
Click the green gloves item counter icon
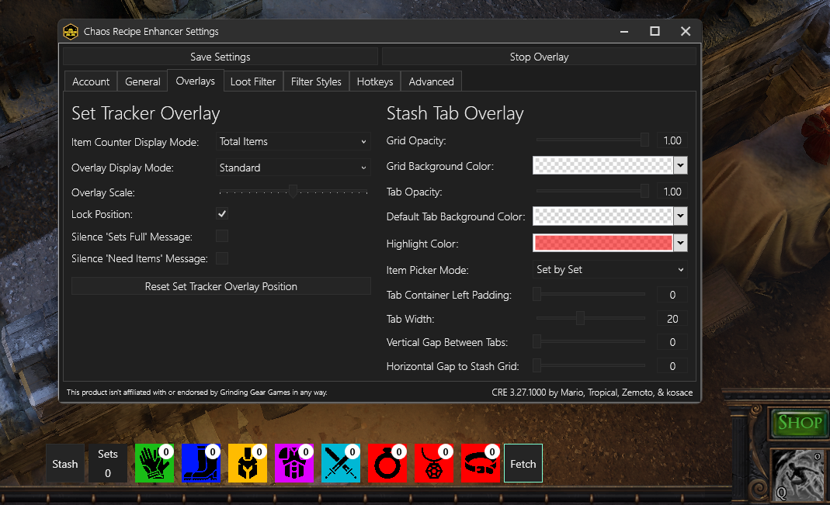[155, 464]
